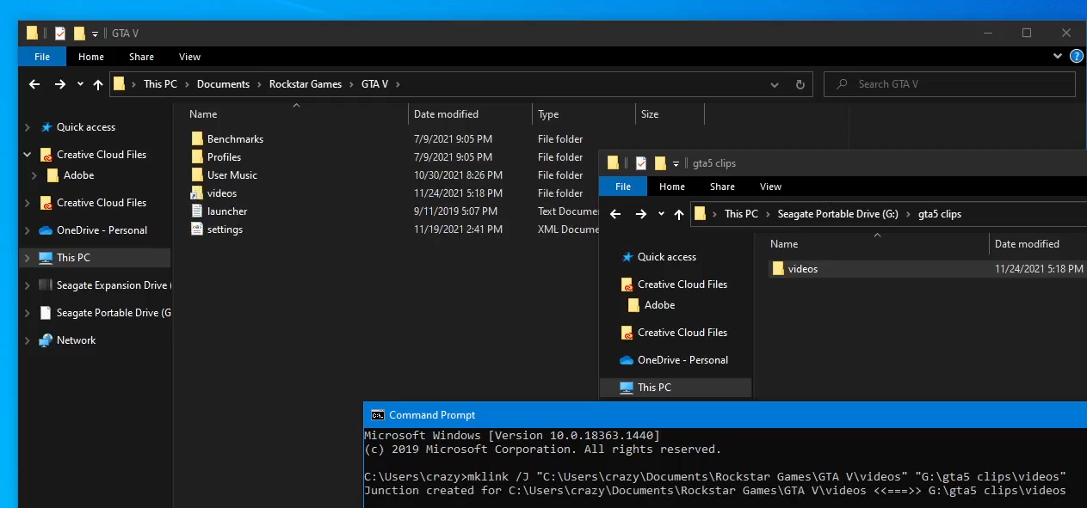This screenshot has height=508, width=1087.
Task: Switch to View tab in GTA V window
Action: pyautogui.click(x=189, y=57)
